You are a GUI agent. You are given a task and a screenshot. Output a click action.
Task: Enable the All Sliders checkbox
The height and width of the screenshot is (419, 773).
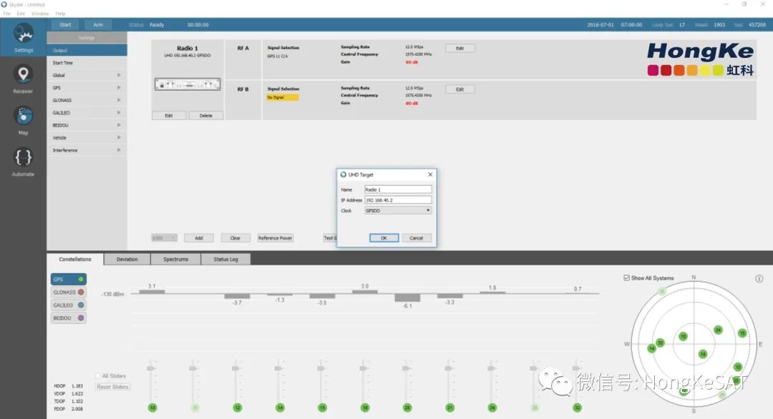[x=97, y=375]
